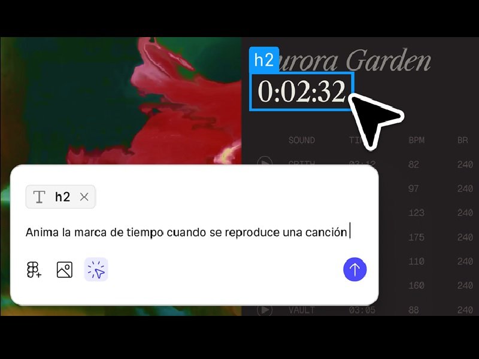Click the BPM value 110
Screen dimensions: 479x359
click(416, 261)
